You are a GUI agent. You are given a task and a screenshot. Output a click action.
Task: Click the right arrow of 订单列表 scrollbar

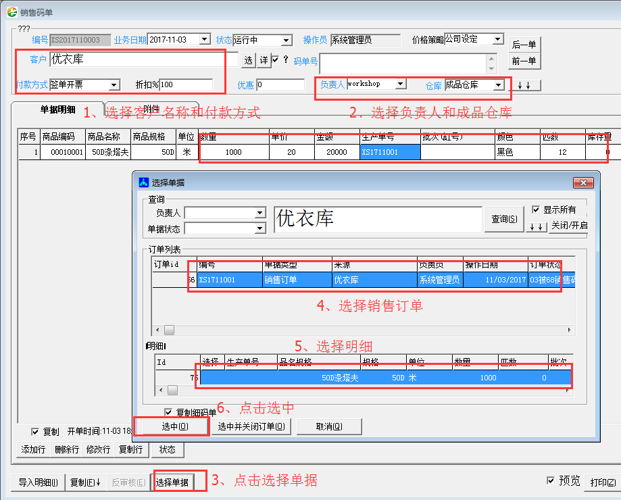click(x=570, y=330)
